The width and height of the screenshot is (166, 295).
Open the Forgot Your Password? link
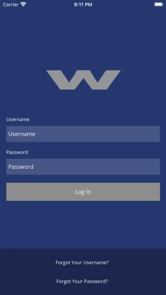tap(82, 281)
